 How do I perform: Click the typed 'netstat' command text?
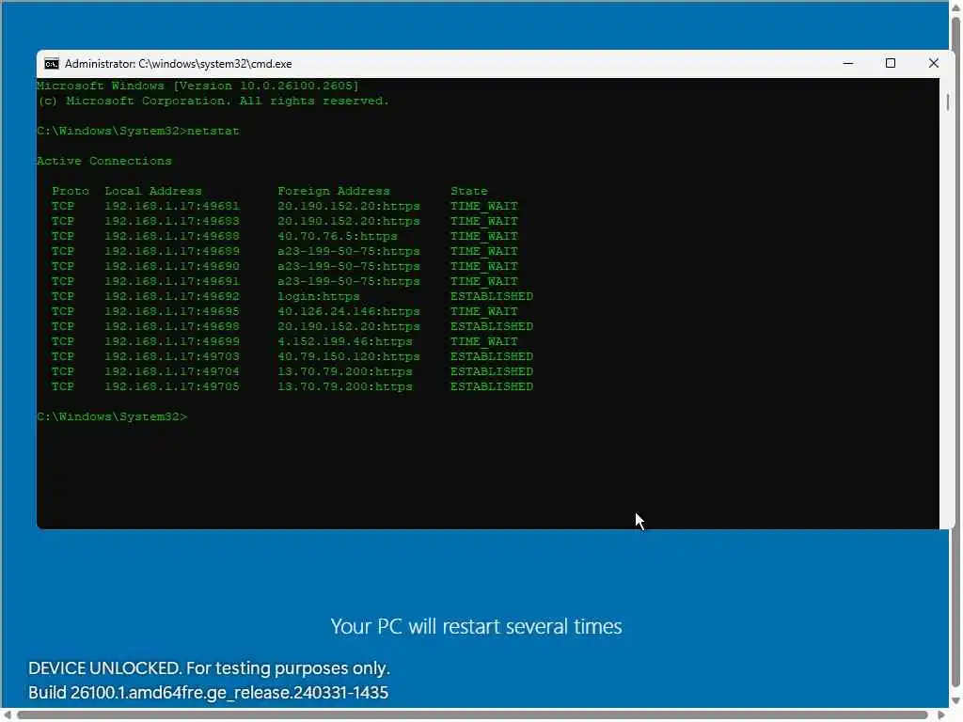point(213,131)
